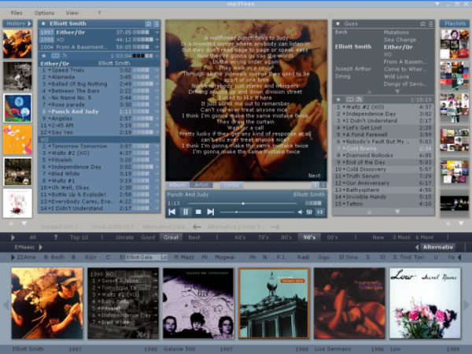Click the star icon in Guys panel

[422, 24]
